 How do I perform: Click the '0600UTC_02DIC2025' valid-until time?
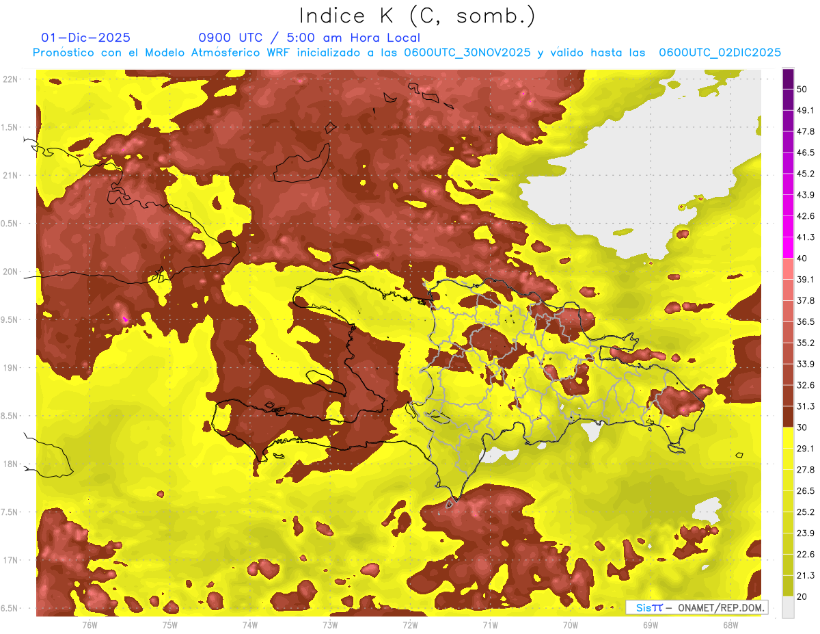click(720, 53)
